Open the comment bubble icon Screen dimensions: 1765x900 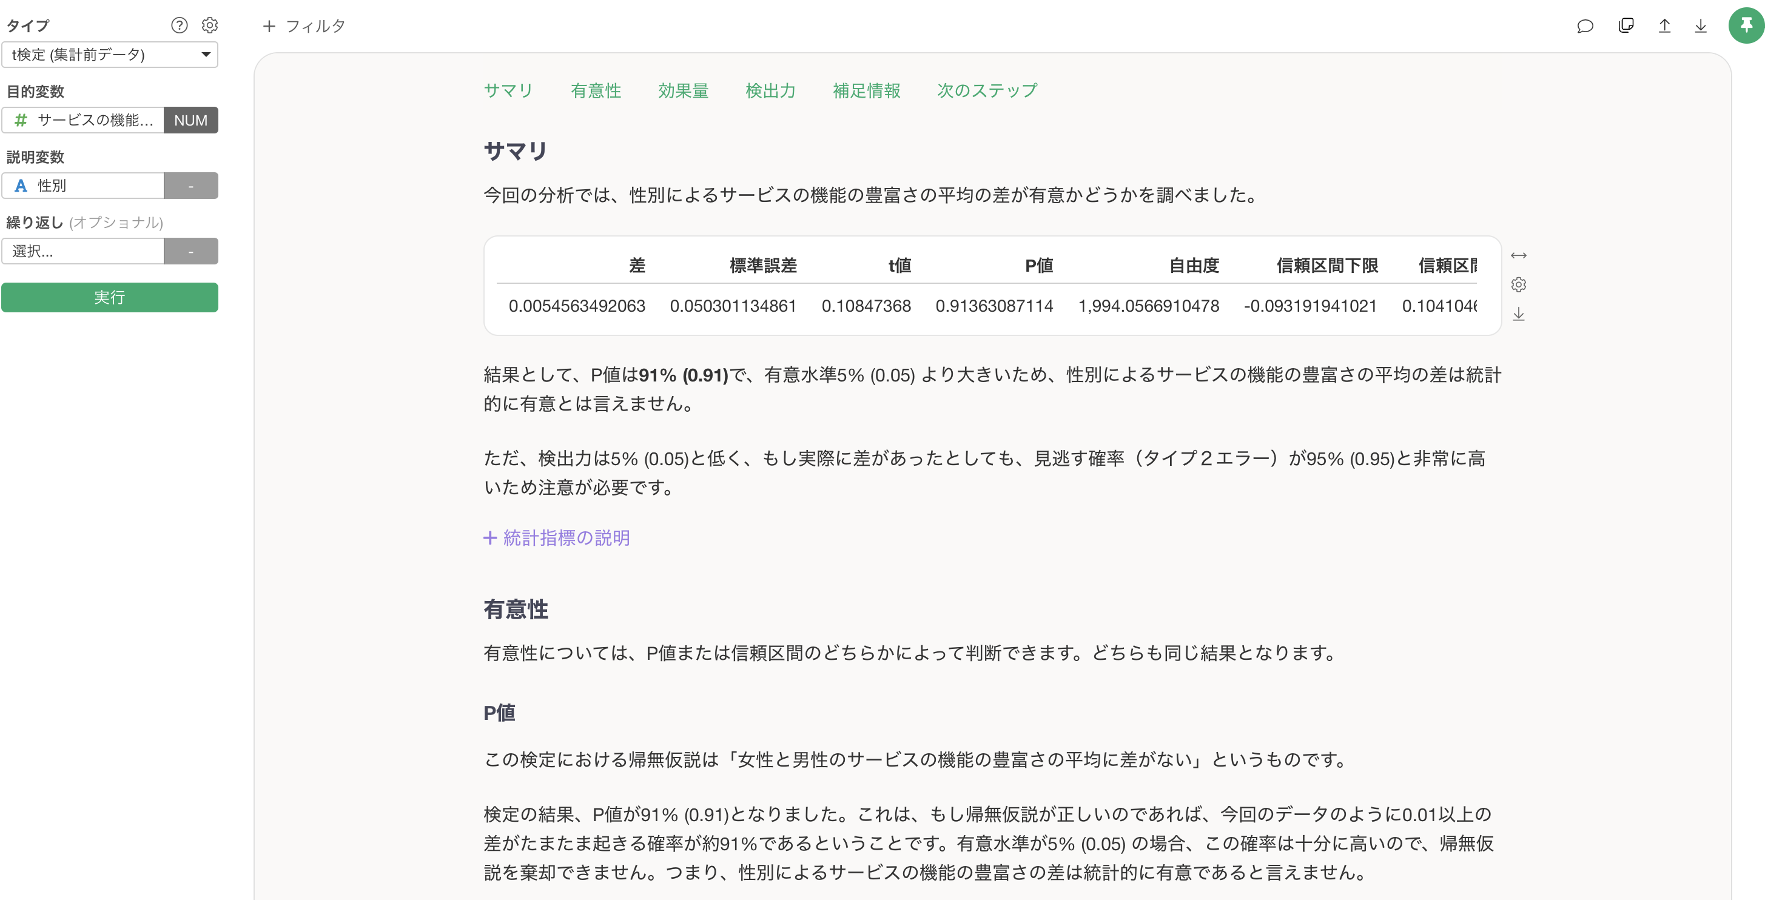(1585, 26)
